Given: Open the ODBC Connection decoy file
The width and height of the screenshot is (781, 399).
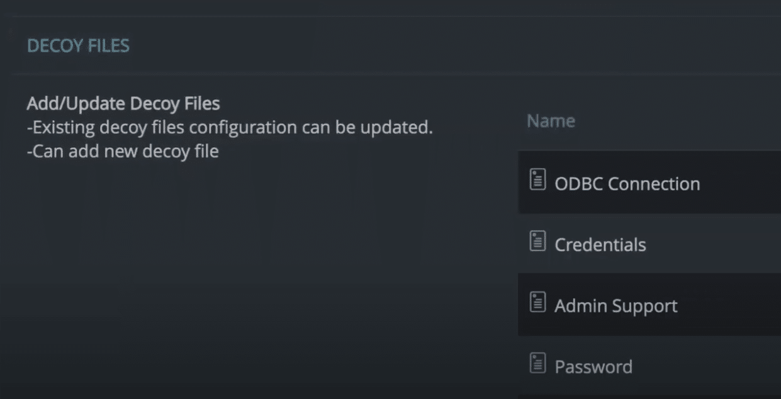Looking at the screenshot, I should pos(627,184).
